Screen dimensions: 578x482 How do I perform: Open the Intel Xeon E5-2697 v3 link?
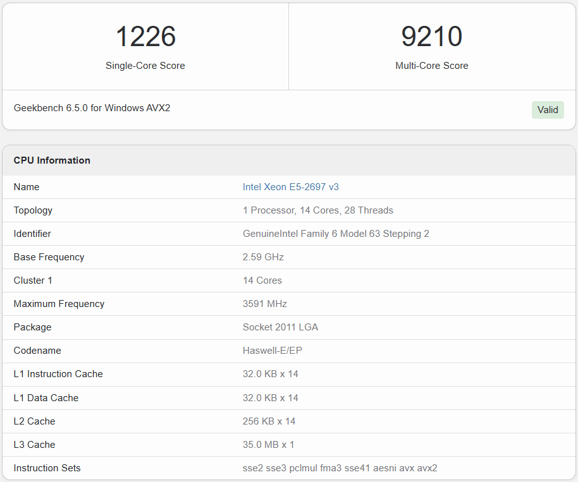tap(291, 187)
